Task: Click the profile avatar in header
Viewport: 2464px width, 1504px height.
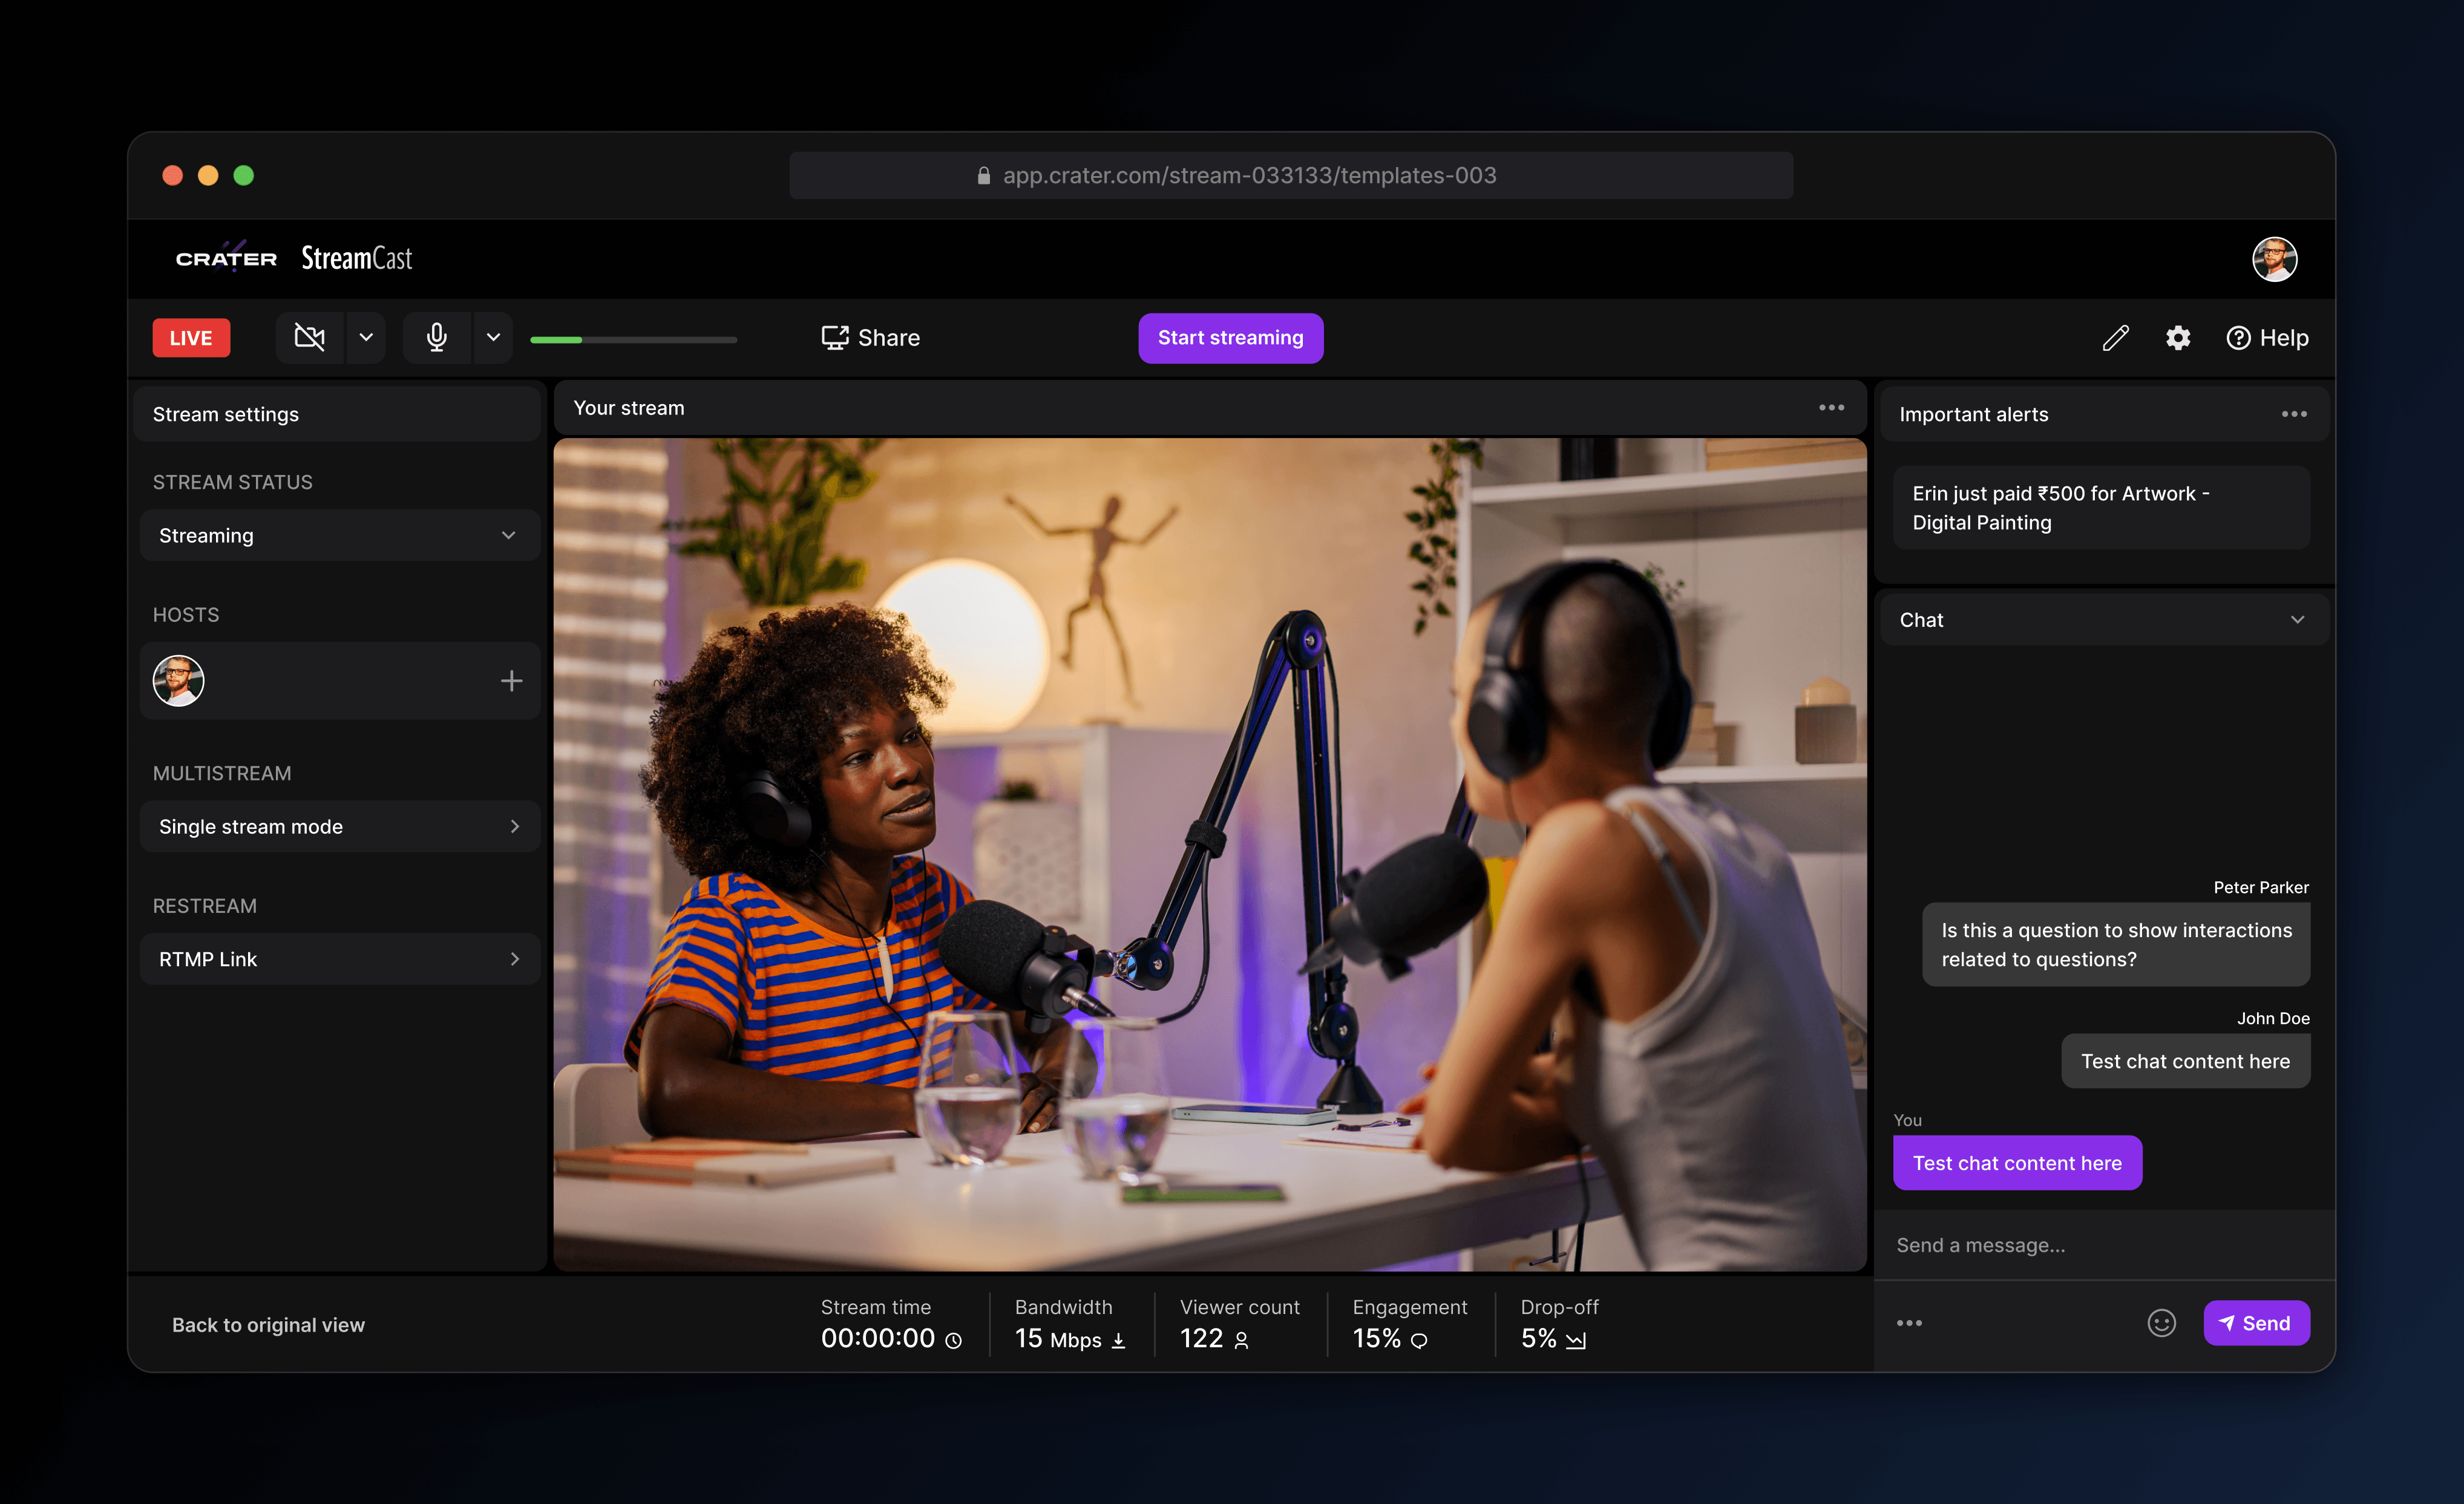Action: click(2274, 259)
